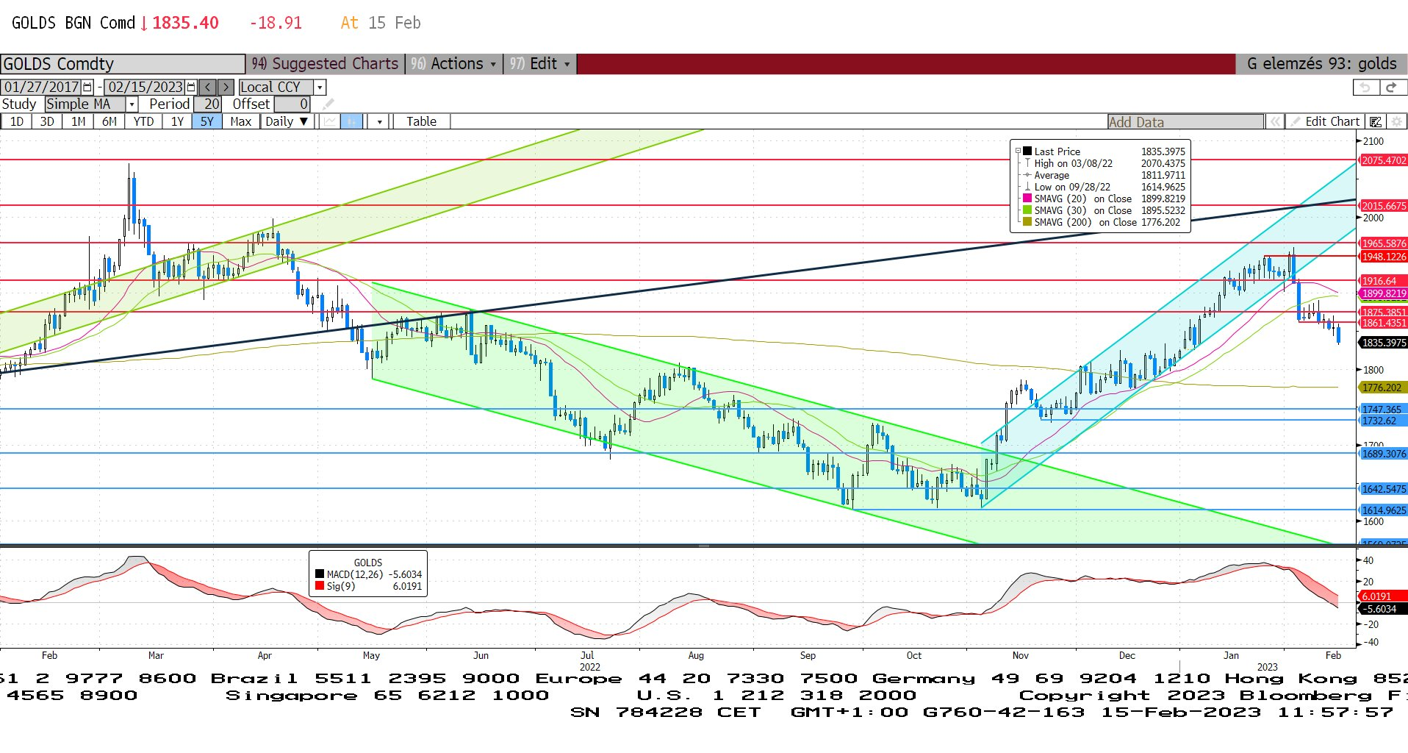Go to next date range arrow
This screenshot has height=753, width=1408.
click(x=226, y=87)
